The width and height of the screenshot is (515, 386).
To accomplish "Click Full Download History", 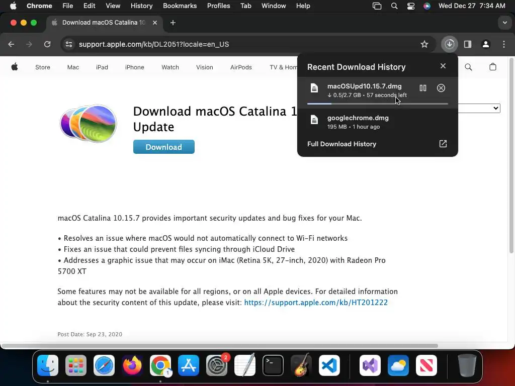I will [341, 144].
